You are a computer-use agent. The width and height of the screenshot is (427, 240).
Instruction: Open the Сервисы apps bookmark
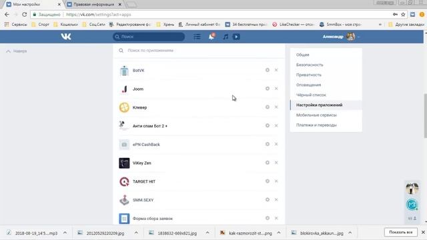point(16,25)
